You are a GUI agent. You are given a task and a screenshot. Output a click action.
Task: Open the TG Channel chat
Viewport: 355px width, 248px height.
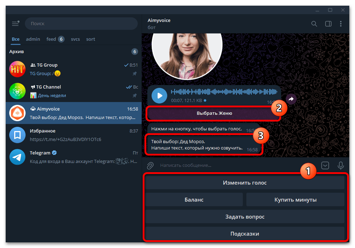[x=73, y=91]
